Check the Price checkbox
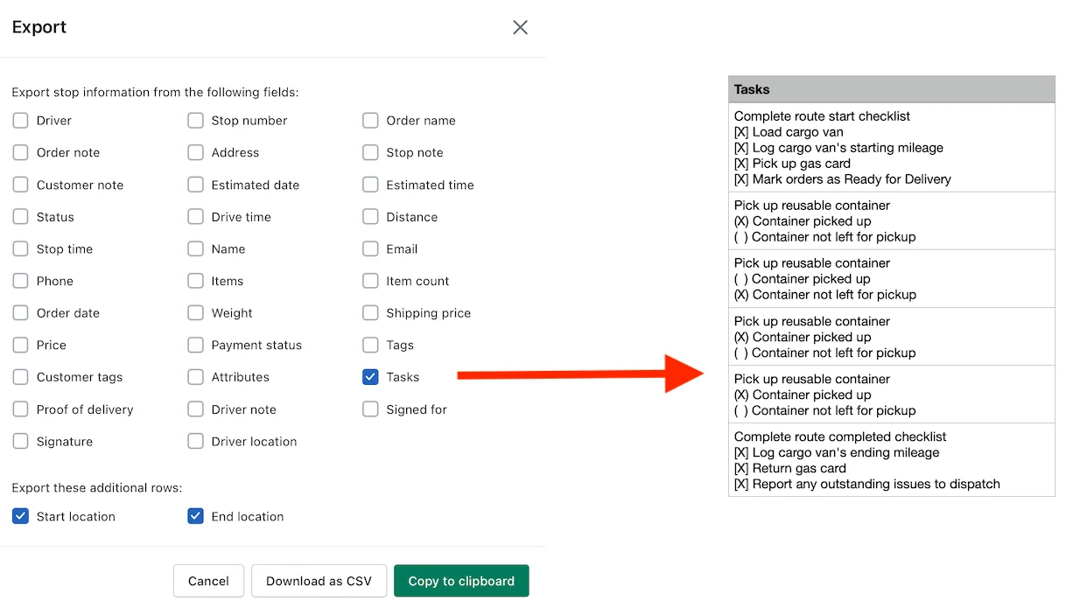 point(20,345)
